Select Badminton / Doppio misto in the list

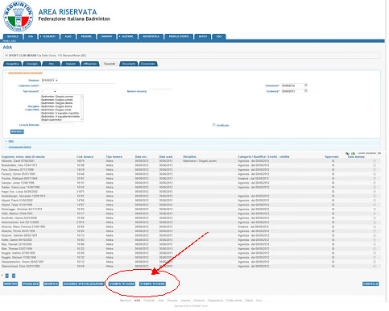coord(56,110)
